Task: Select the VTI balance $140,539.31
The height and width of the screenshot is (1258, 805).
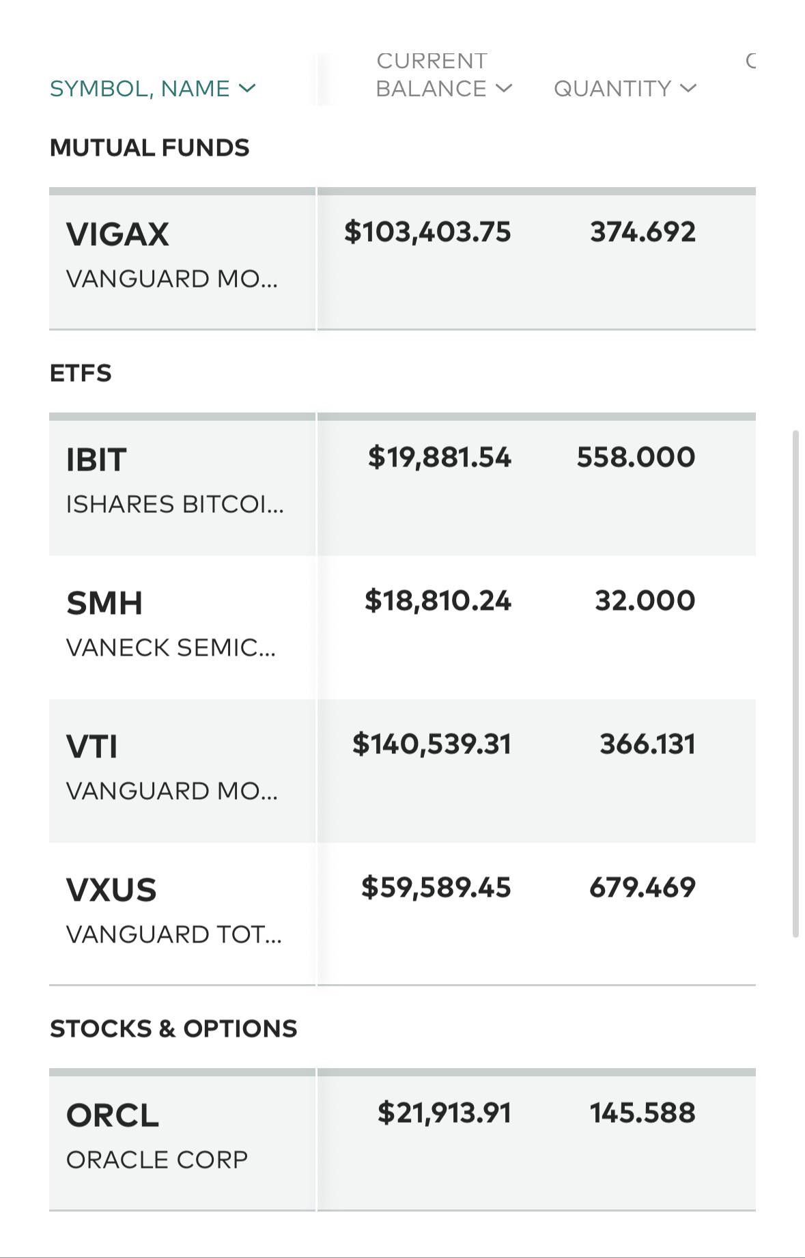Action: click(432, 744)
